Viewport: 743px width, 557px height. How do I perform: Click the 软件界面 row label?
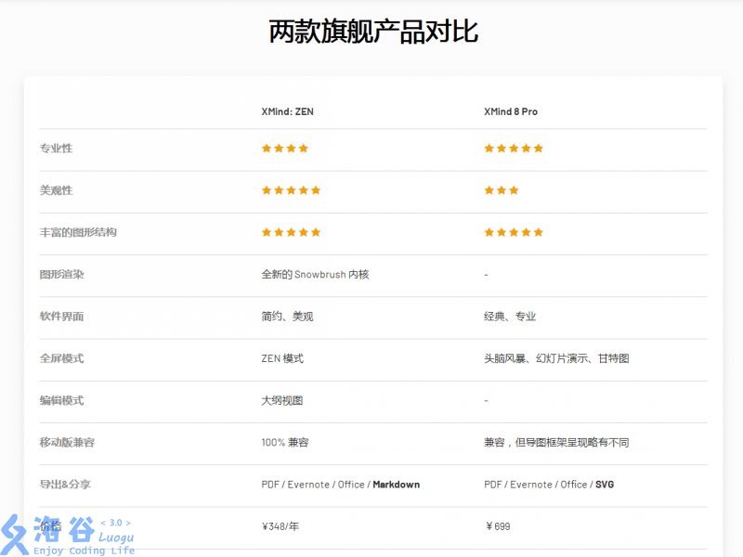pyautogui.click(x=61, y=317)
